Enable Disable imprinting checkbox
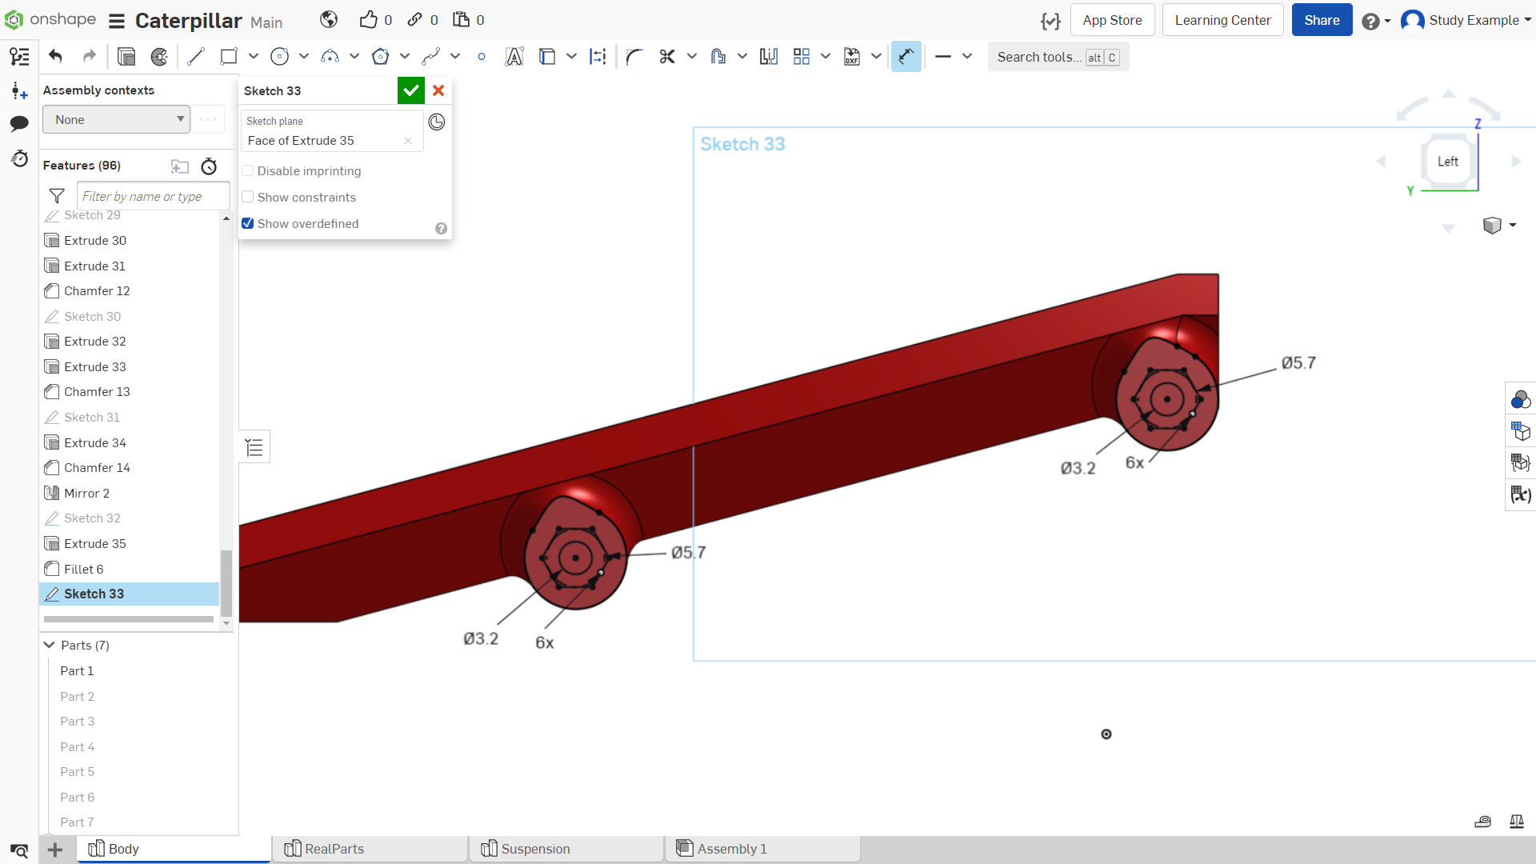Viewport: 1536px width, 864px height. 248,170
